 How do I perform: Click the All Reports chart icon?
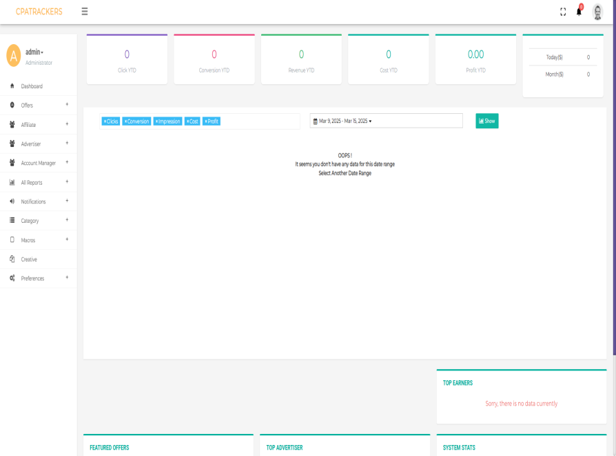point(12,183)
